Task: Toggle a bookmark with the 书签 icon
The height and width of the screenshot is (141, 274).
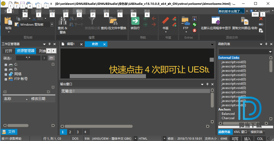Action: [166, 21]
